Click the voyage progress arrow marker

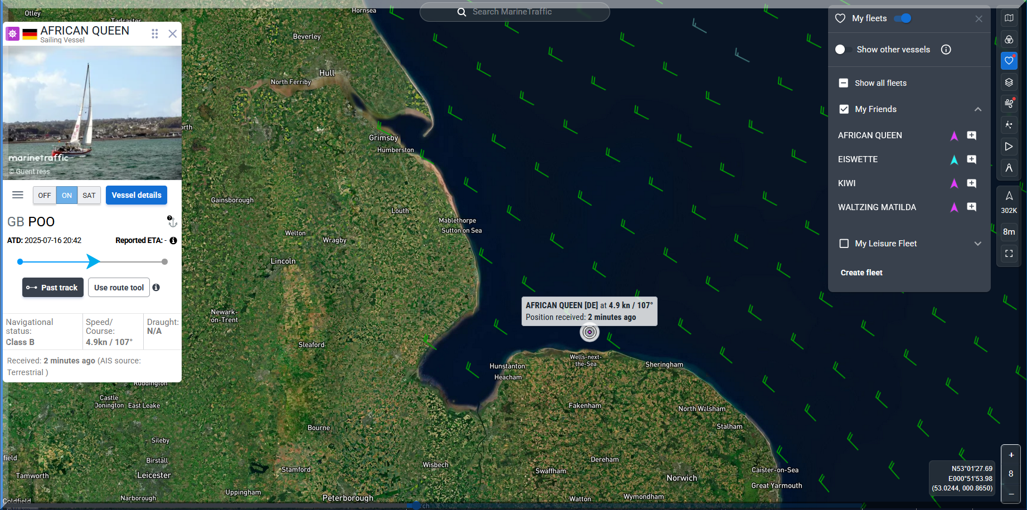(x=94, y=261)
